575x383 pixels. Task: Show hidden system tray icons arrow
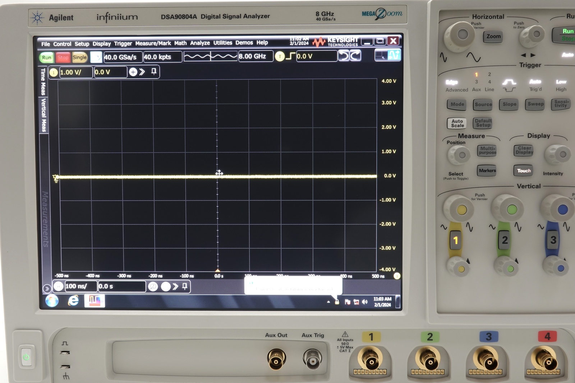(328, 302)
